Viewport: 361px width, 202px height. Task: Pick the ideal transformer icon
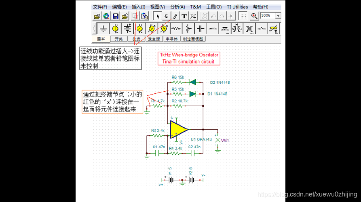(249, 29)
